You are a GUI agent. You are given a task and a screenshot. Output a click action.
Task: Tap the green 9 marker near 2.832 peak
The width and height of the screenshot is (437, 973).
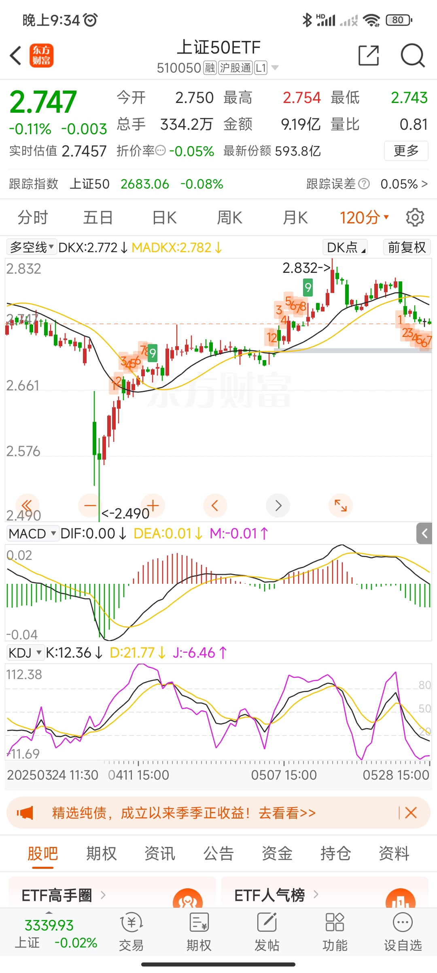point(308,287)
